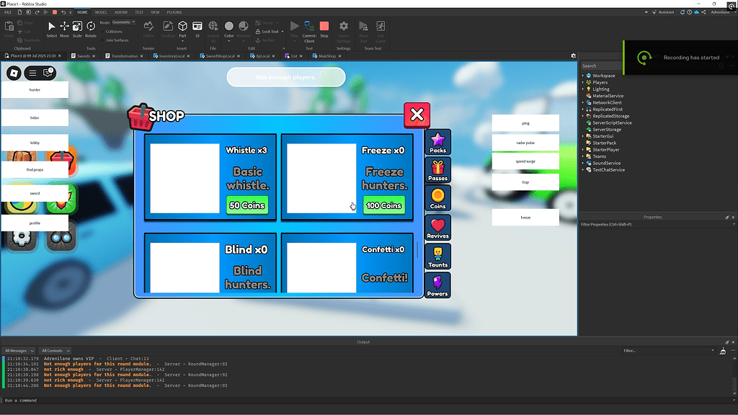Open the Taunts shop category
738x415 pixels.
437,256
